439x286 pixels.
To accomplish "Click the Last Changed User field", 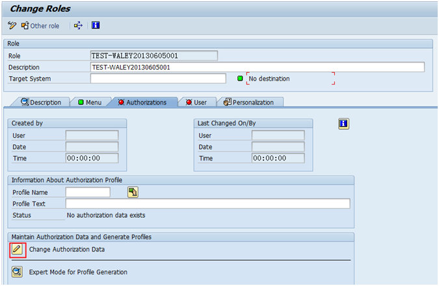I will coord(278,135).
